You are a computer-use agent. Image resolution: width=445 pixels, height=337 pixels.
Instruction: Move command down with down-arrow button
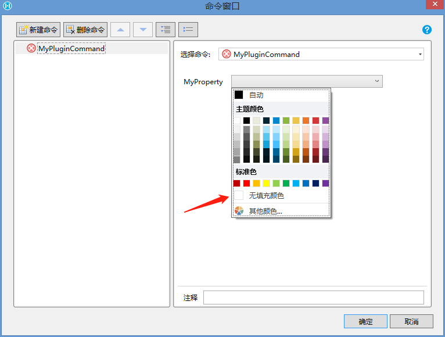(143, 30)
